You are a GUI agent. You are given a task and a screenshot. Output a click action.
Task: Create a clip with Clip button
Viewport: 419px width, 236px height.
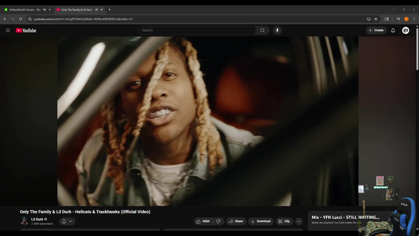click(284, 221)
